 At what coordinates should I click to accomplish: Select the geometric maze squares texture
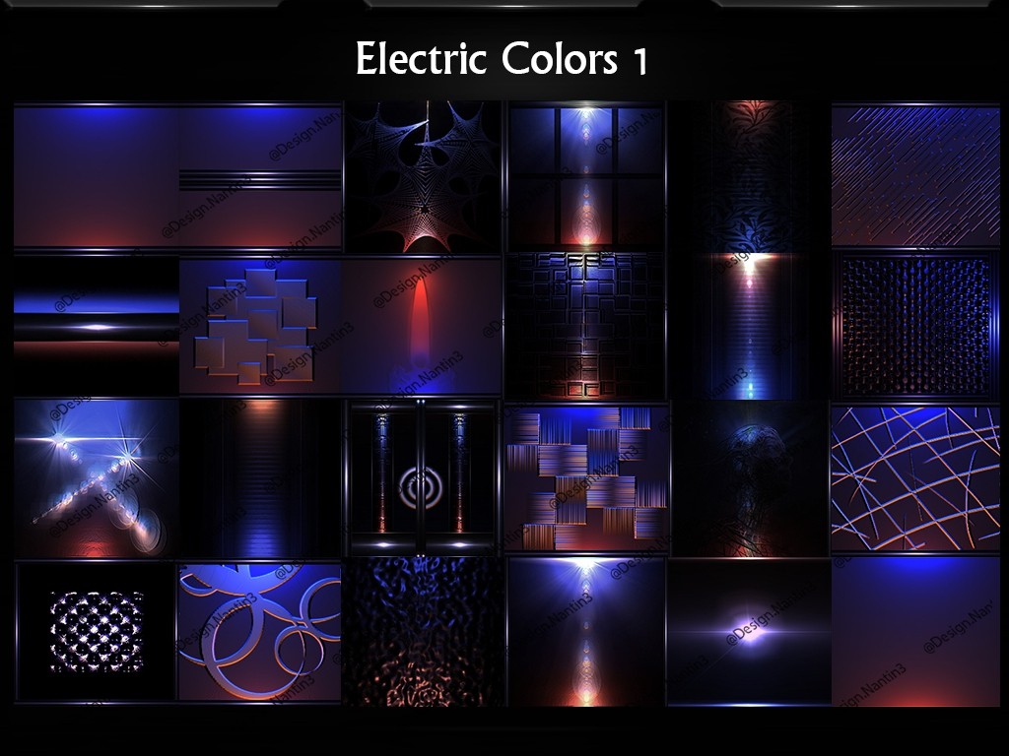coord(585,326)
